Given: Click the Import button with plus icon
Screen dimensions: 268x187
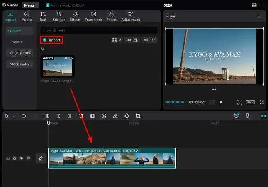Looking at the screenshot, I should 51,40.
